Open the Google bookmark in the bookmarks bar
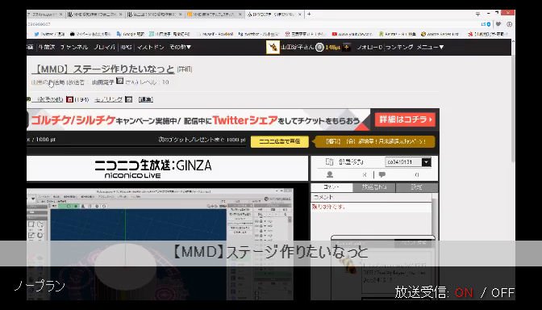Image resolution: width=542 pixels, height=310 pixels. tap(130, 34)
